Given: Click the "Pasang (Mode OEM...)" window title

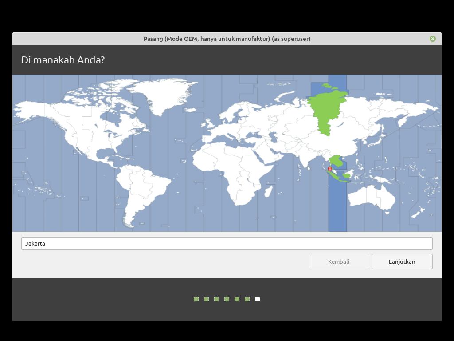Looking at the screenshot, I should click(227, 39).
